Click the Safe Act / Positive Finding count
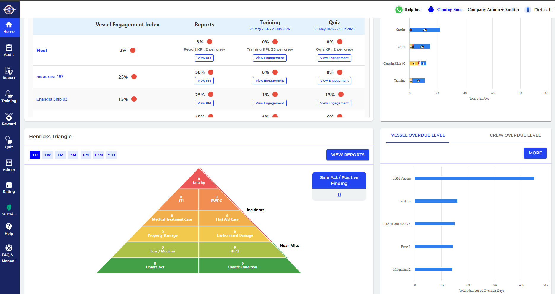The width and height of the screenshot is (555, 294). 339,195
